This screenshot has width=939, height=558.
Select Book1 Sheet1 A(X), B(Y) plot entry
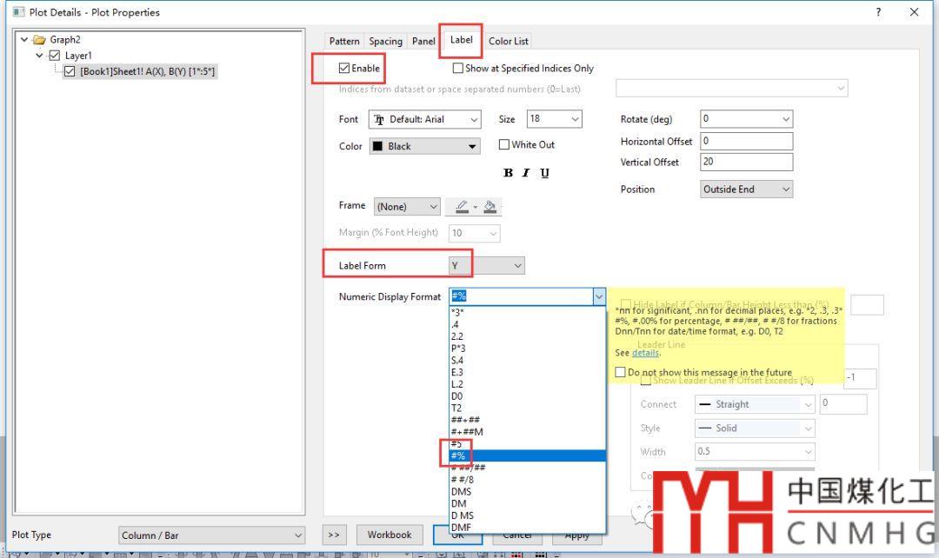click(x=147, y=71)
